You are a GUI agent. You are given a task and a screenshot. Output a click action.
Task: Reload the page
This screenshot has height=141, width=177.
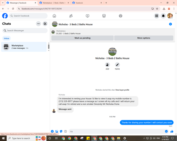click(x=13, y=8)
